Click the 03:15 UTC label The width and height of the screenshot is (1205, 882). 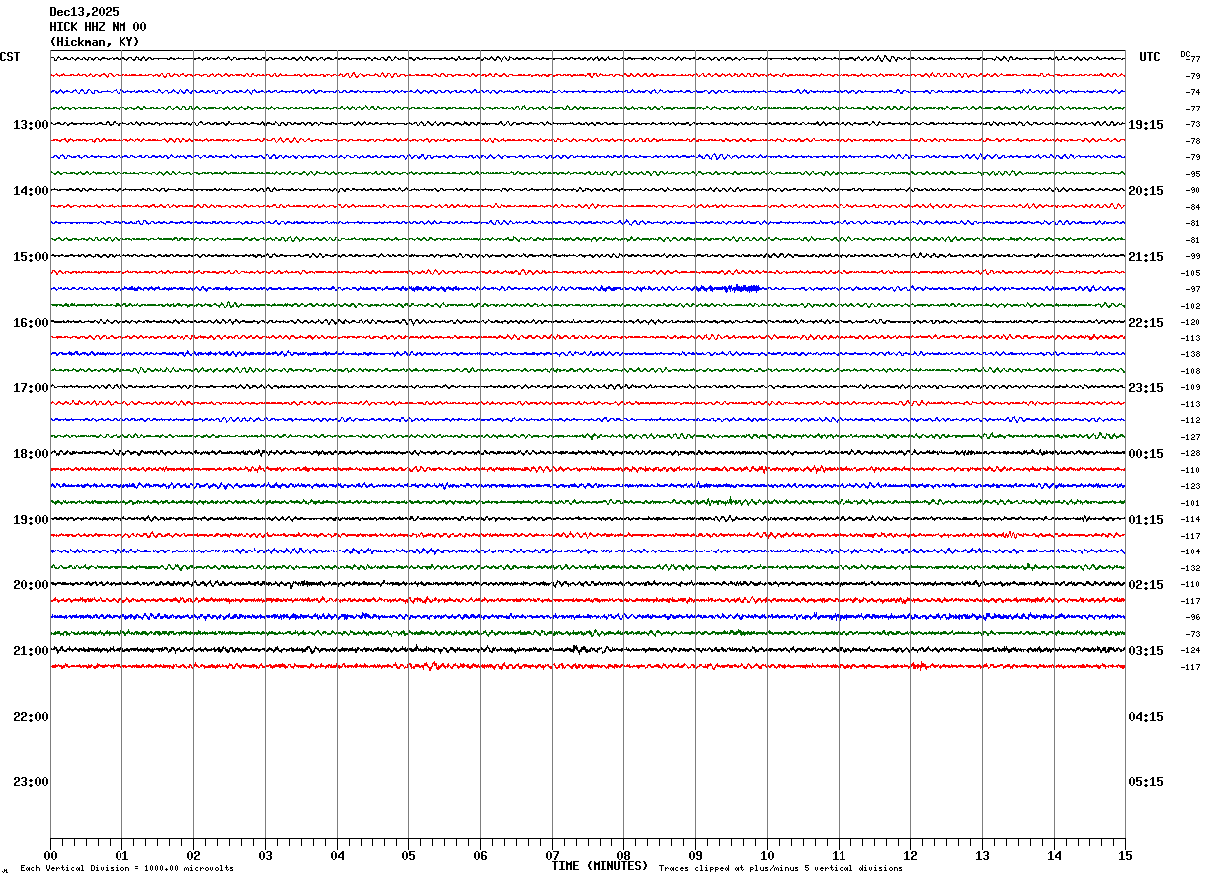[1145, 651]
